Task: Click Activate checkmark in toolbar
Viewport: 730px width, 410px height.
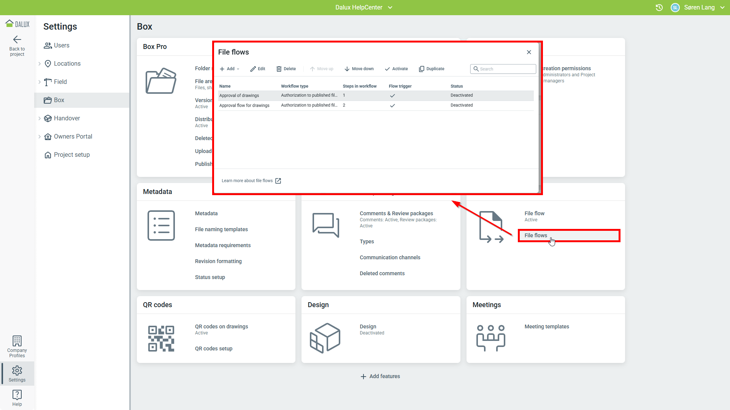Action: point(396,69)
